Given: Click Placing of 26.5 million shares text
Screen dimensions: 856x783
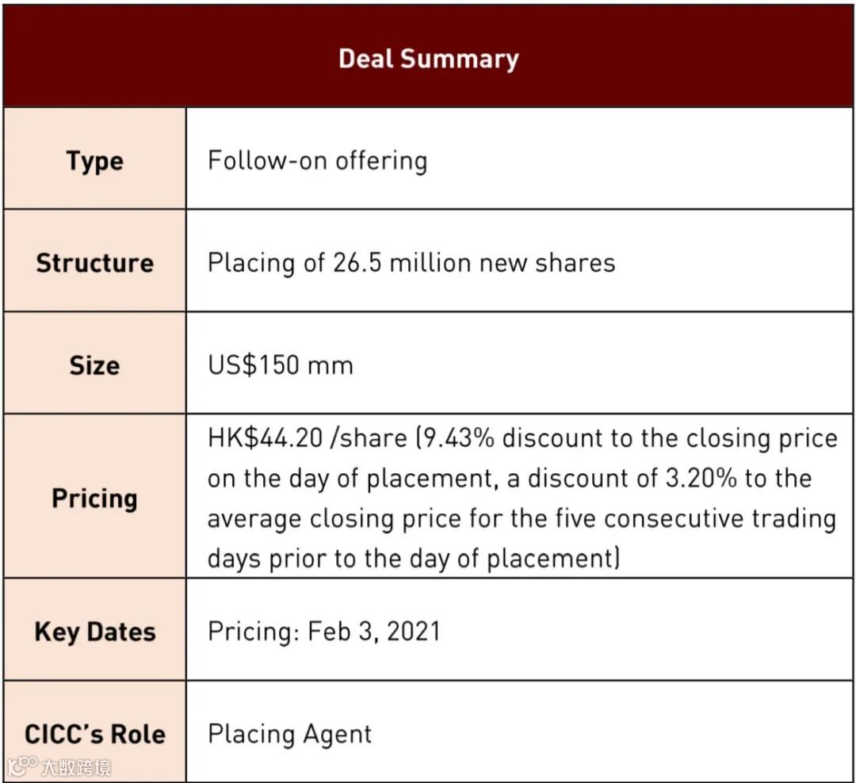Looking at the screenshot, I should [411, 263].
